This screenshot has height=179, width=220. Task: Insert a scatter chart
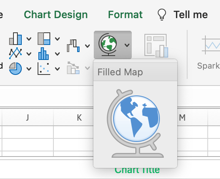click(x=44, y=69)
